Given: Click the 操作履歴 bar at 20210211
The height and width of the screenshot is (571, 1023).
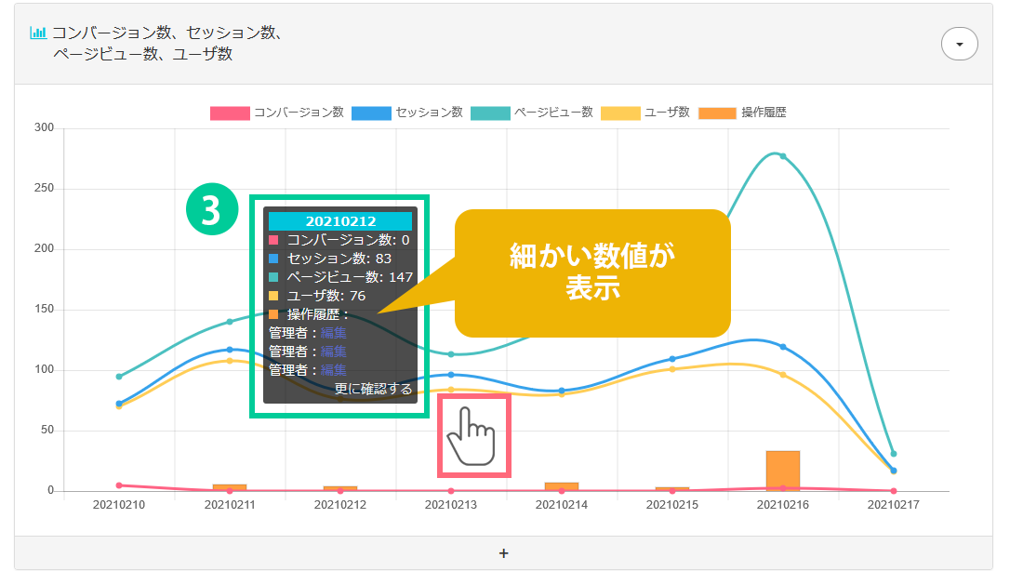Looking at the screenshot, I should pyautogui.click(x=230, y=486).
